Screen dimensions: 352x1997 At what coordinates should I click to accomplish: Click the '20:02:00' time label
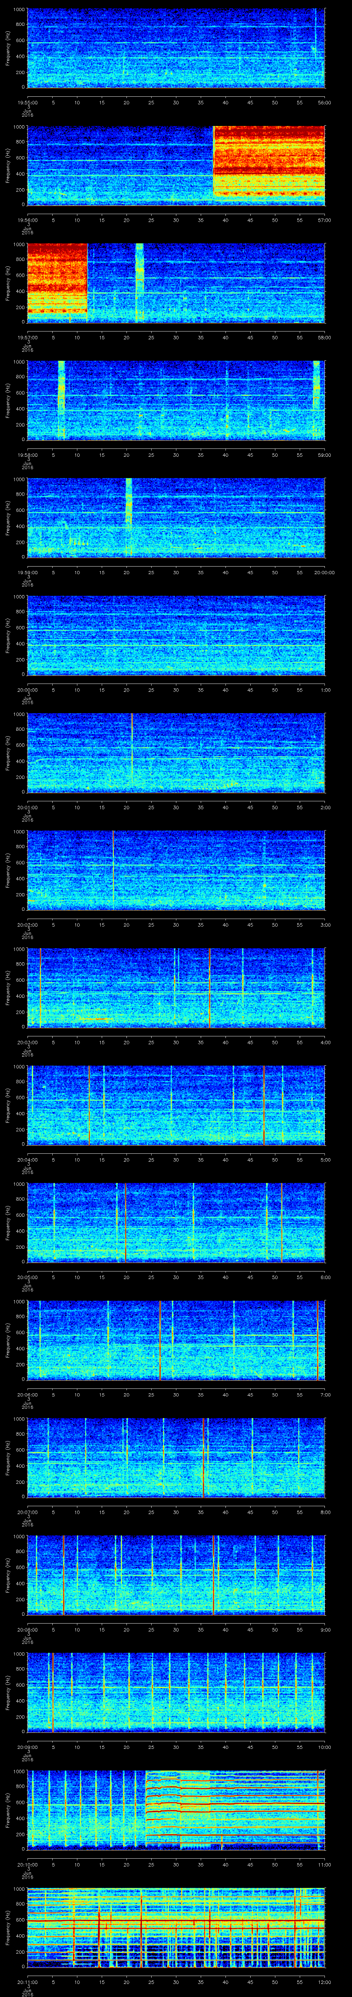pyautogui.click(x=28, y=924)
